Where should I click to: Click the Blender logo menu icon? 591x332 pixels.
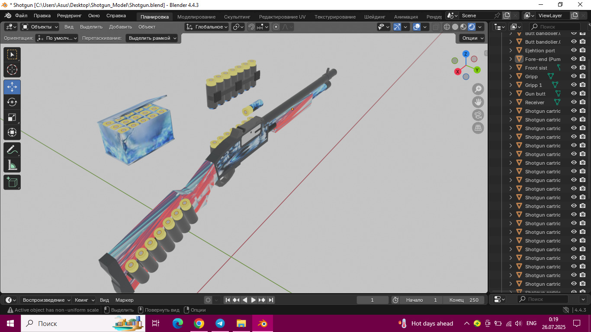pos(8,16)
